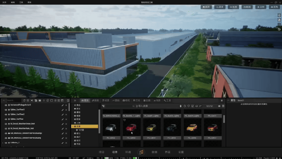Click the center 3D scene icon in bottom navigation

(x=141, y=152)
